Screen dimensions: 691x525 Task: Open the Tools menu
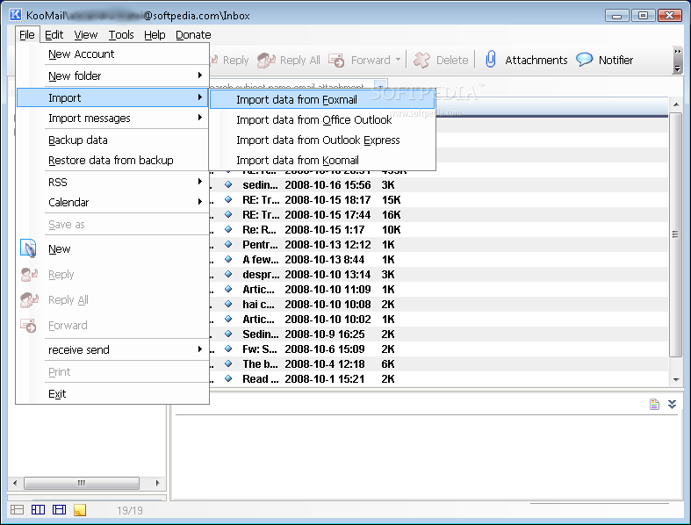click(121, 34)
